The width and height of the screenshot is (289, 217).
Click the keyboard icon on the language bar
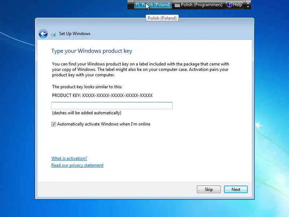pyautogui.click(x=177, y=5)
